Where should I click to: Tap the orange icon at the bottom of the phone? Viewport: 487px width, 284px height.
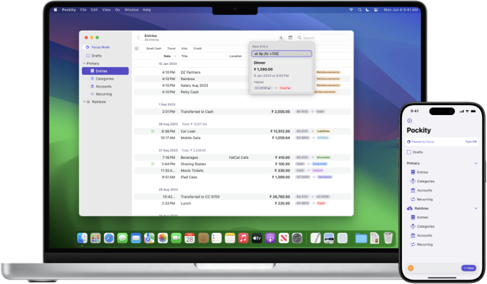[x=411, y=268]
